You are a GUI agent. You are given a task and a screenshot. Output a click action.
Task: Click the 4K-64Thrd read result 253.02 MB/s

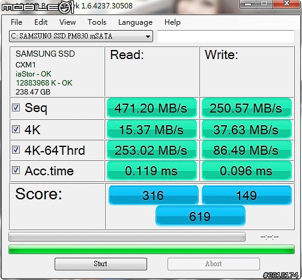pos(151,151)
